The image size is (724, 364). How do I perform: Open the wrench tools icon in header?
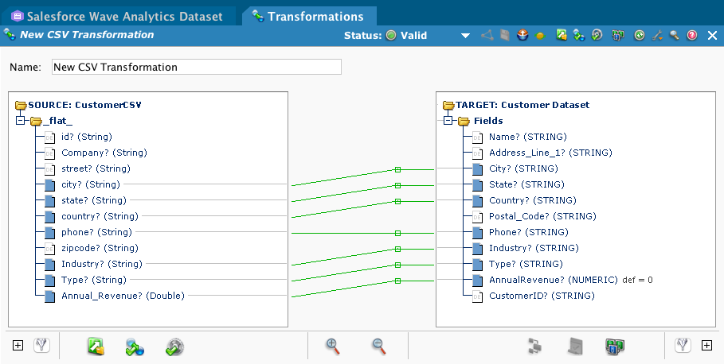coord(657,35)
